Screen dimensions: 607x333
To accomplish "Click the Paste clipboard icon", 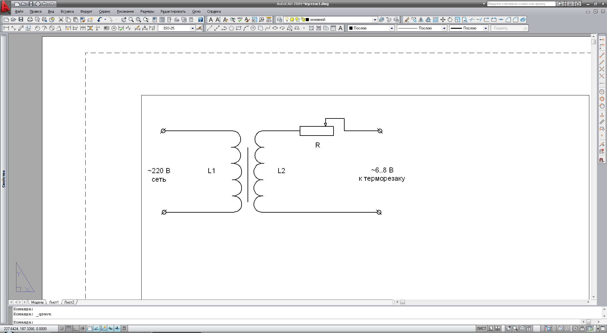I will click(x=76, y=20).
